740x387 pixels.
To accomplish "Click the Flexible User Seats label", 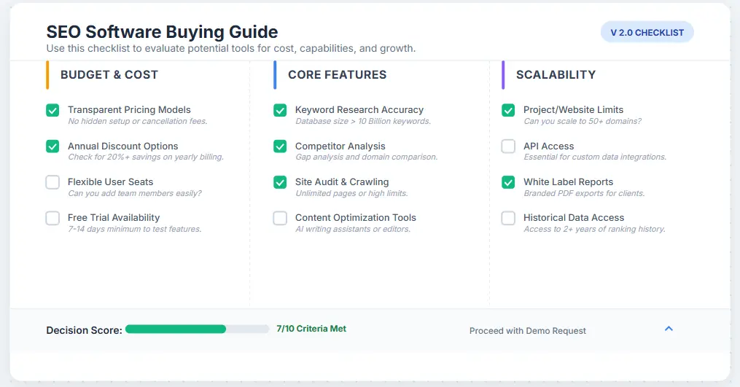I will tap(110, 181).
